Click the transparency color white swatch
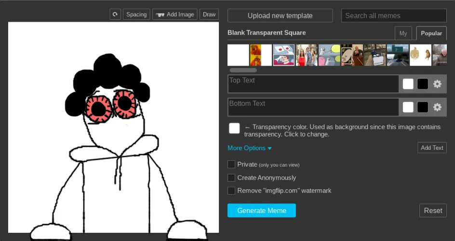The width and height of the screenshot is (455, 241). click(234, 128)
